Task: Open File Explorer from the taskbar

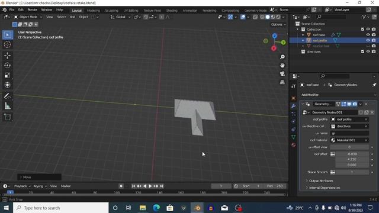Action: (x=143, y=208)
